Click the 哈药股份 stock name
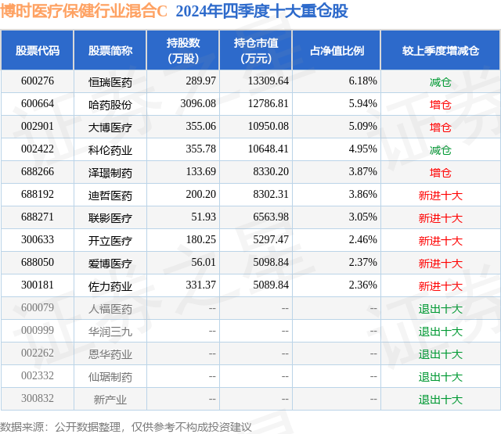 (110, 105)
